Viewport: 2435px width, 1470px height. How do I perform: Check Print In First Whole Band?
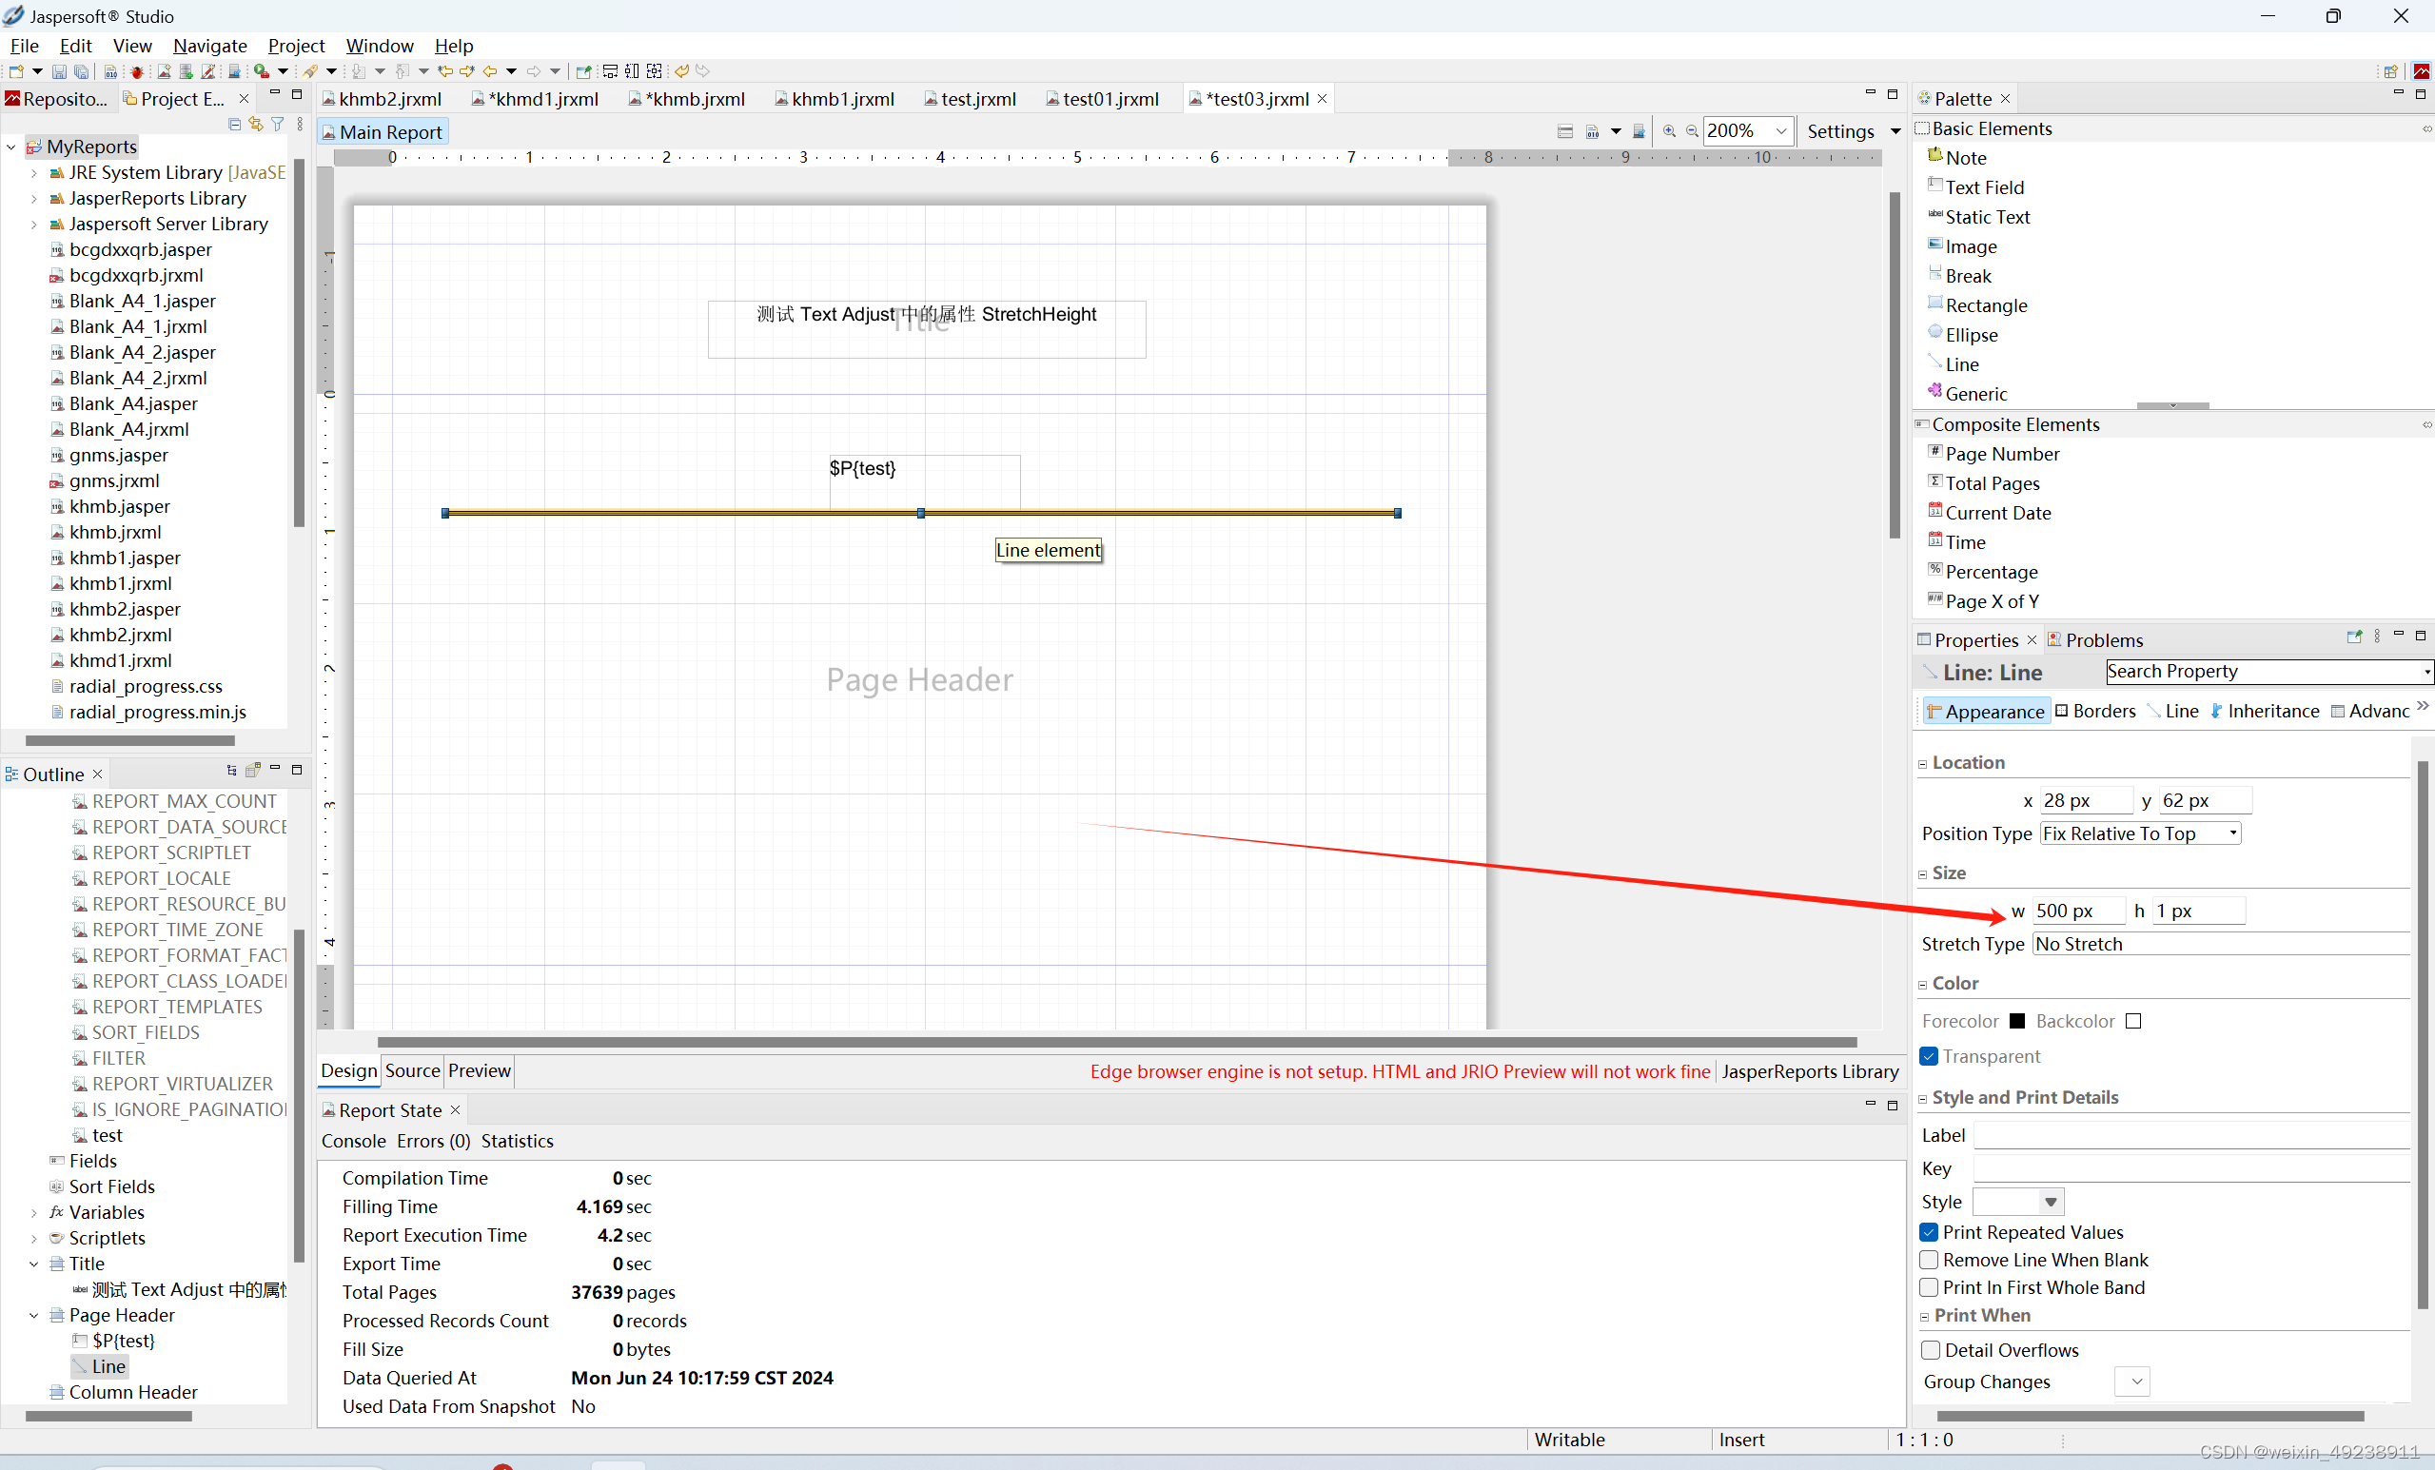coord(1929,1287)
